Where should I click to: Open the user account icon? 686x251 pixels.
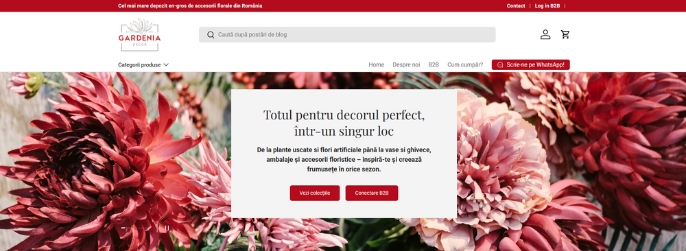tap(545, 34)
